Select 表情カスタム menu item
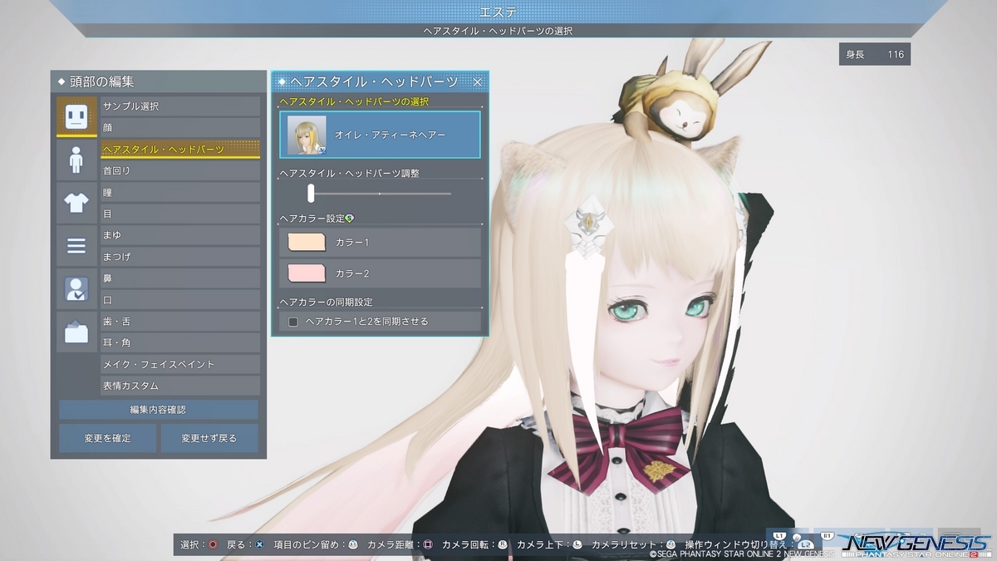The height and width of the screenshot is (561, 997). (180, 386)
